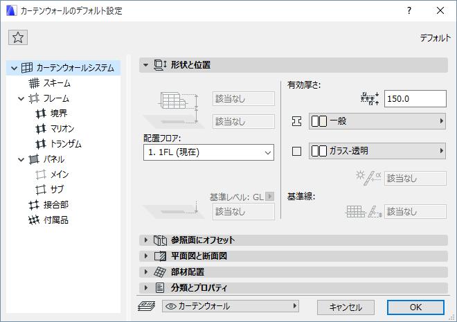
Task: Open the ガラス-透明 panel material dropdown
Action: click(377, 151)
